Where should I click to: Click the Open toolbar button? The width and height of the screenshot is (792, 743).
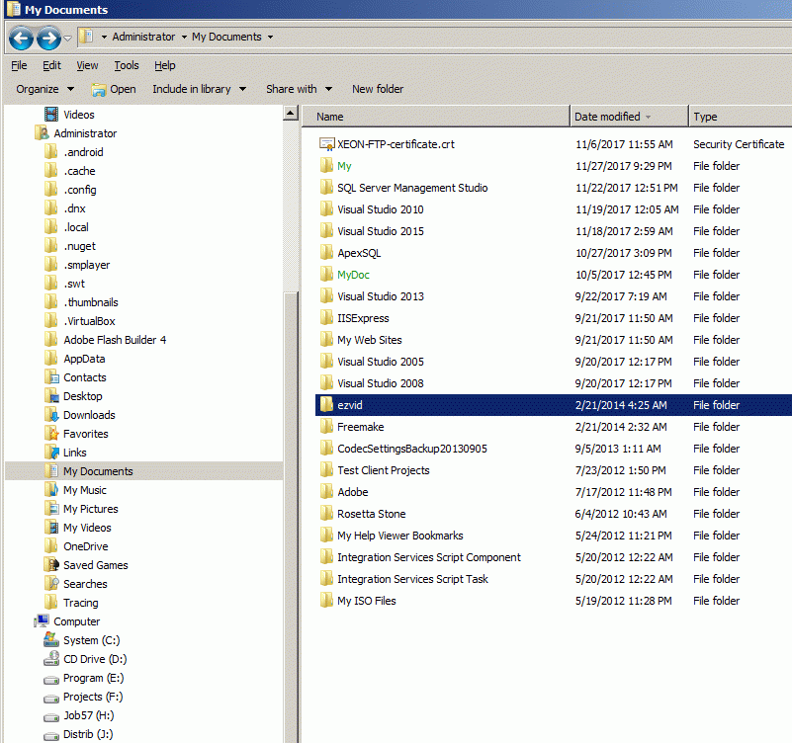coord(114,89)
